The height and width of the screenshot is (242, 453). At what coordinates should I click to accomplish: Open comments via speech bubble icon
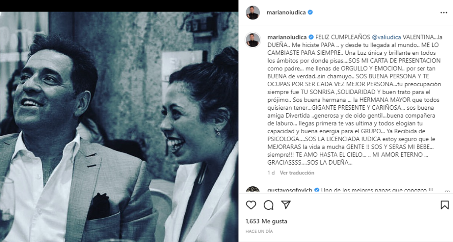click(269, 205)
